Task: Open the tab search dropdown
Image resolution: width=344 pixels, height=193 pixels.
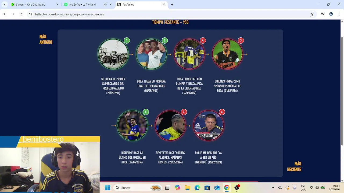Action: coord(4,5)
